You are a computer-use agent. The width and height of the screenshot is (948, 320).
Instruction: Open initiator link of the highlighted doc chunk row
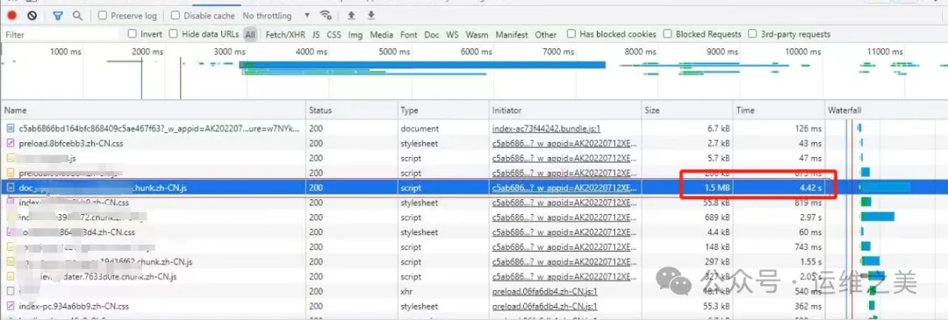point(564,188)
